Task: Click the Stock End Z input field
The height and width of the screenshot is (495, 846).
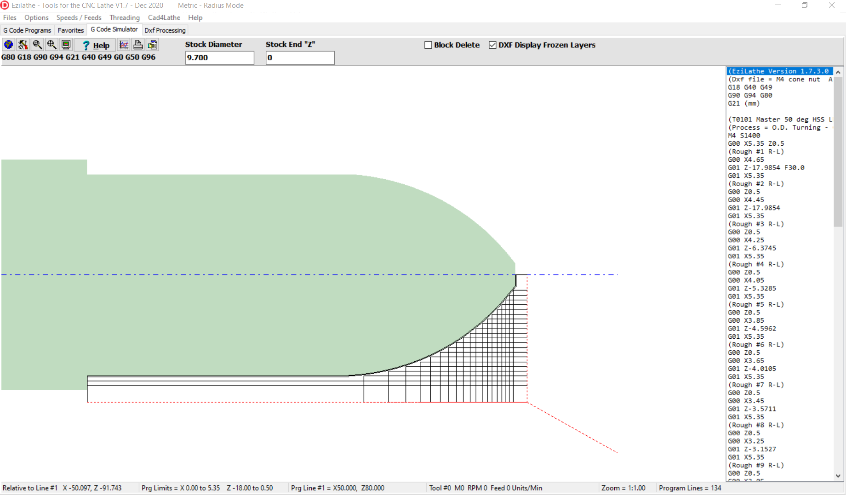Action: 300,57
